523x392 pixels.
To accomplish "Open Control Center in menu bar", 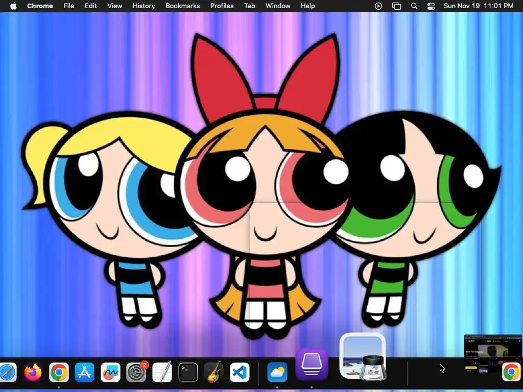I will tap(431, 6).
